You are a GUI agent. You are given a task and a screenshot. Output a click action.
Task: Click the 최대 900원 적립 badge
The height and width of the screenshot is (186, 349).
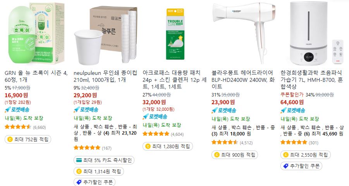(x=235, y=155)
